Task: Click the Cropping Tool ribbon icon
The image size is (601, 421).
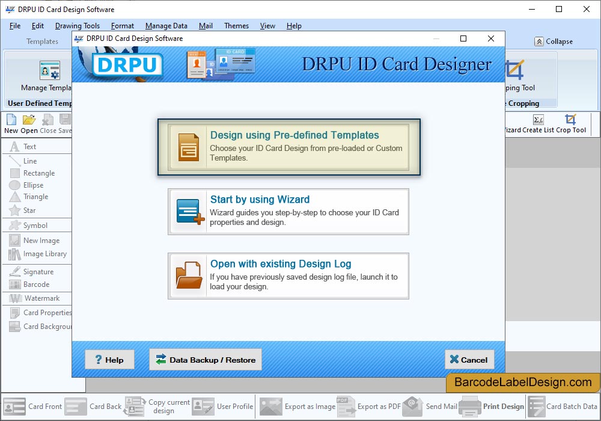Action: [515, 70]
